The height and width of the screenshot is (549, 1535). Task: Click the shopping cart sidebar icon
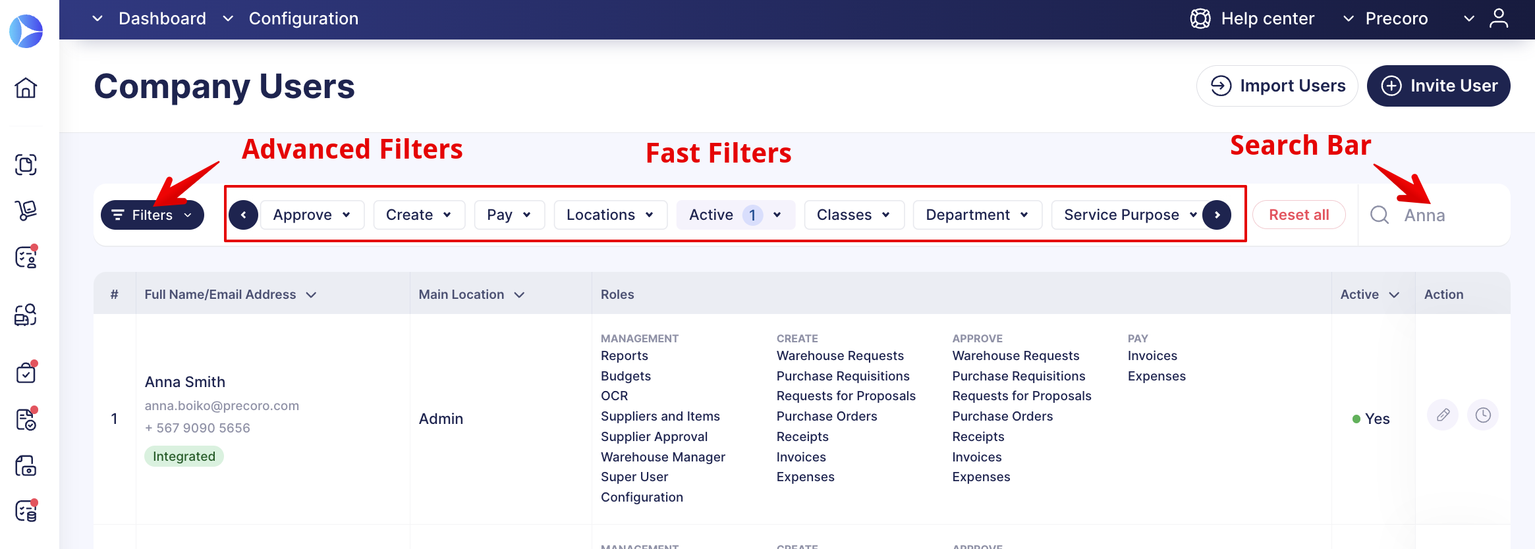pos(26,210)
